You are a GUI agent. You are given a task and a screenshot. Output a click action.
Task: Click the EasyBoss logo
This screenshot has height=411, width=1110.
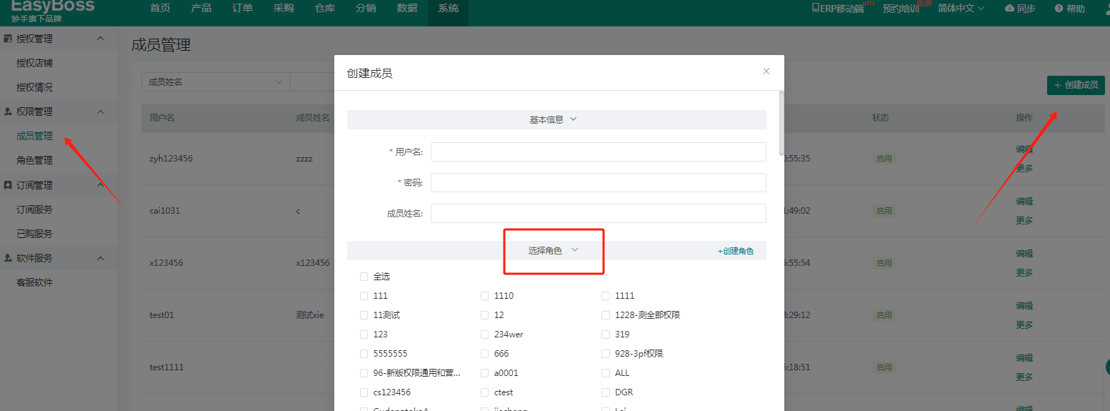53,9
